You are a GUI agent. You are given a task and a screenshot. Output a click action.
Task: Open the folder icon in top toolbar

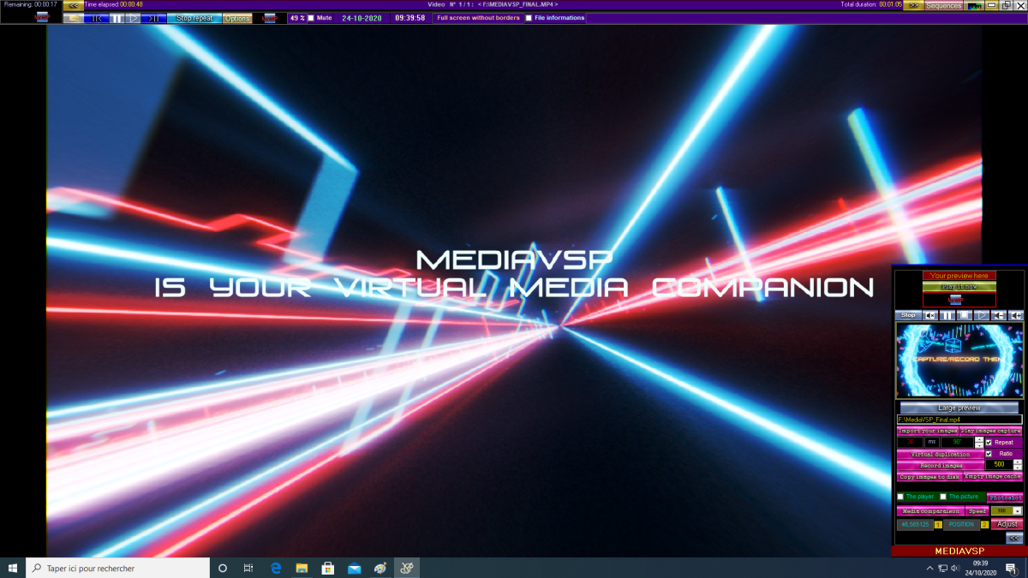74,18
